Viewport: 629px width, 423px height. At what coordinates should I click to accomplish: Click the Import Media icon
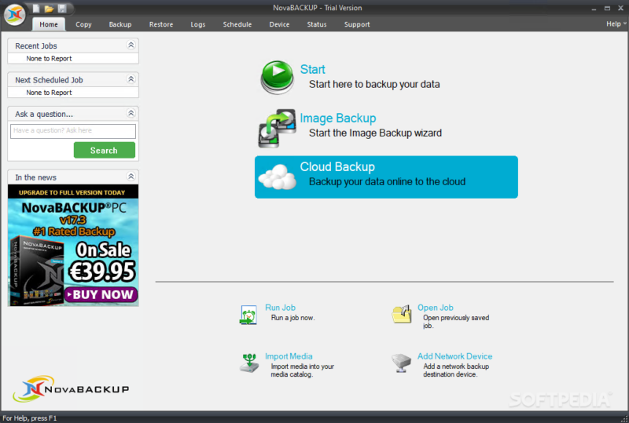[x=249, y=363]
